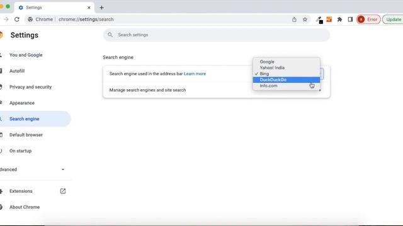Click the orange extension icon in toolbar
Viewport: 403px width, 226px height.
329,19
